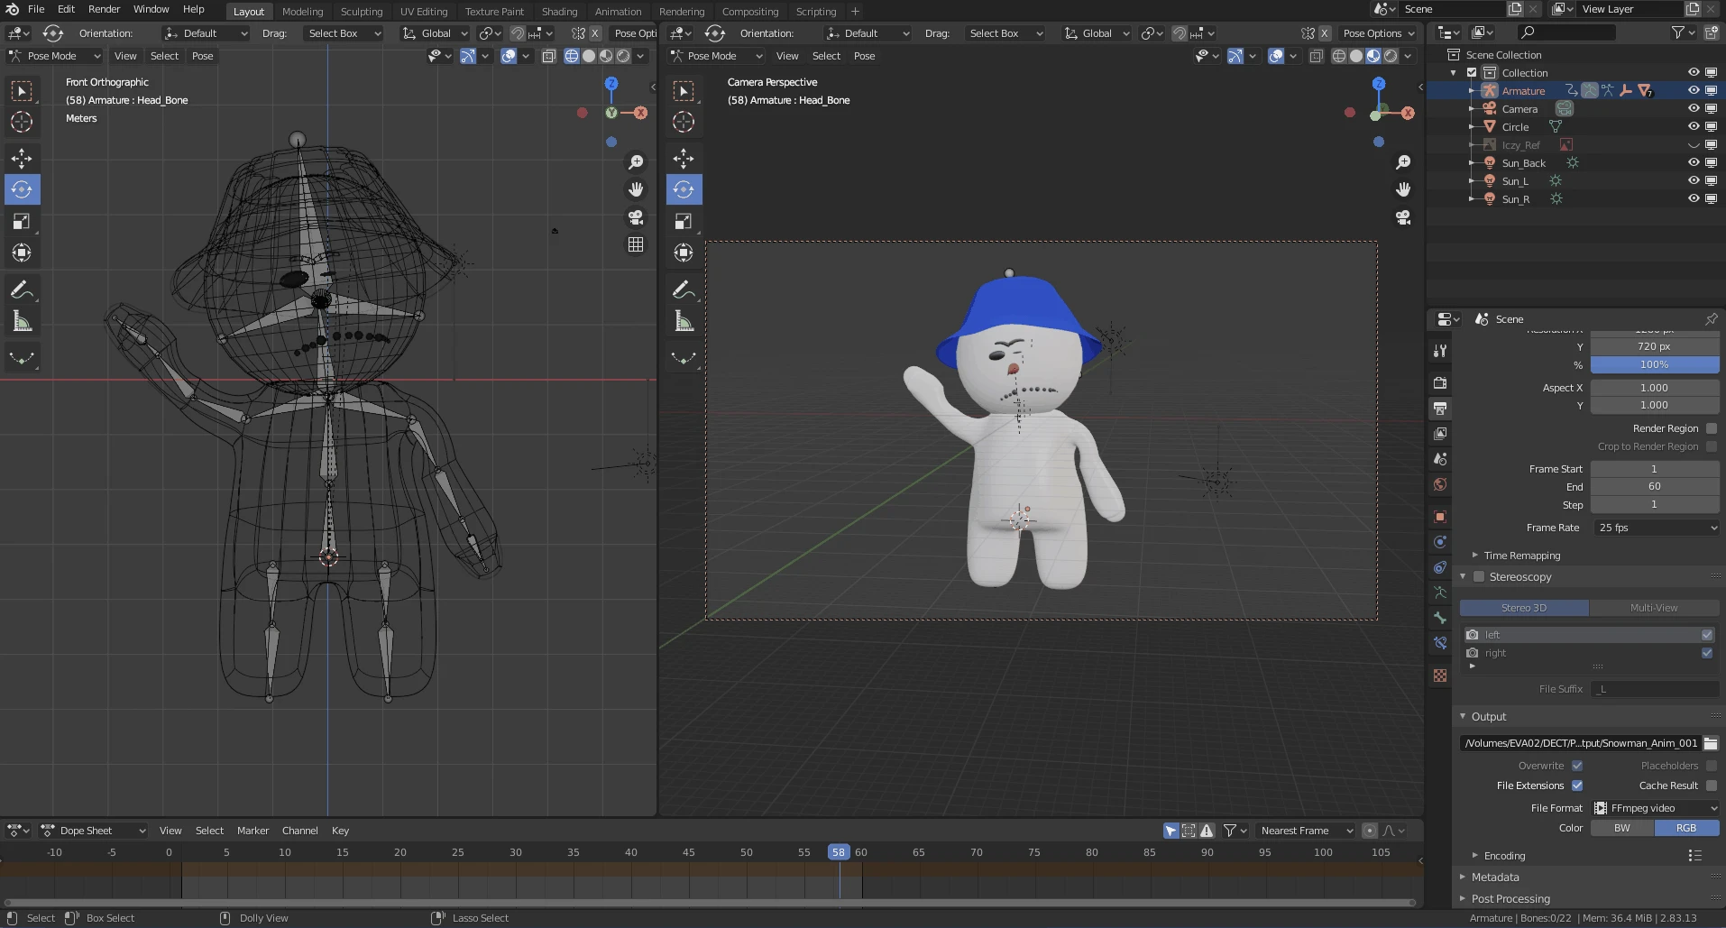Select the Cursor tool in left viewport
The height and width of the screenshot is (928, 1726).
[x=22, y=122]
